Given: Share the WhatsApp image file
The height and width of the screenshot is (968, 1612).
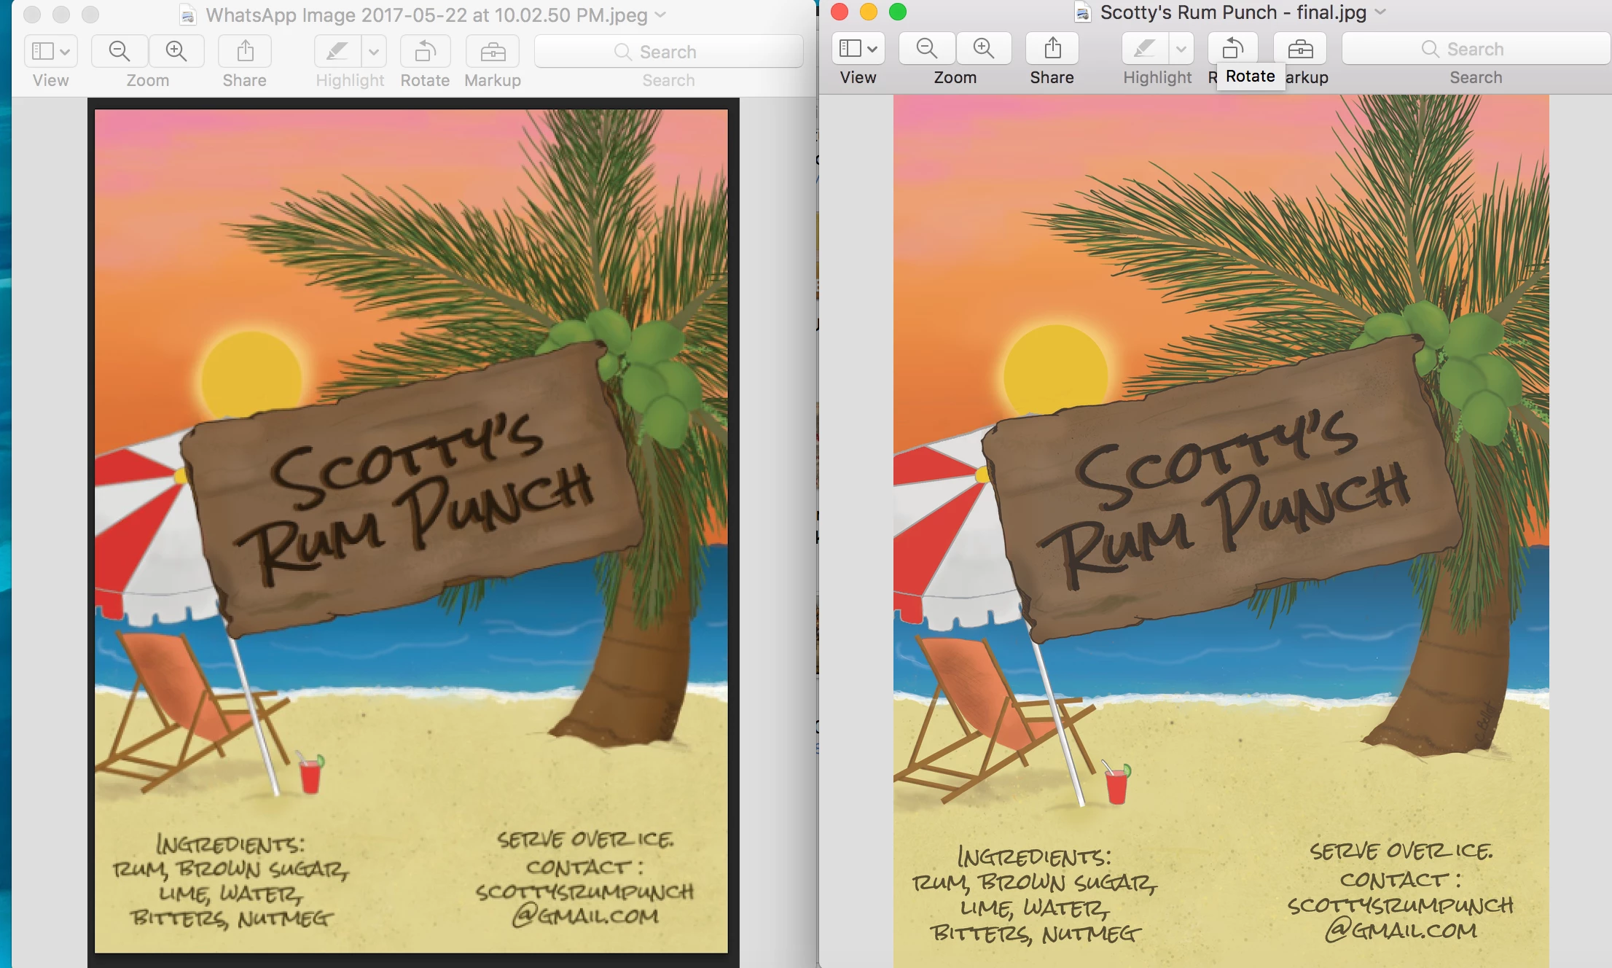Looking at the screenshot, I should [x=245, y=52].
